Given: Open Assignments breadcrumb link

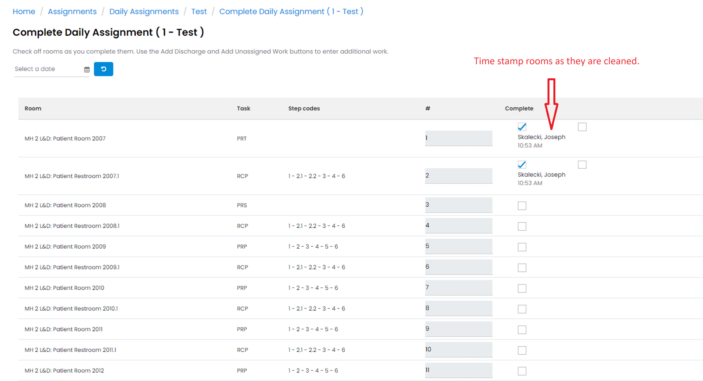Looking at the screenshot, I should [72, 11].
